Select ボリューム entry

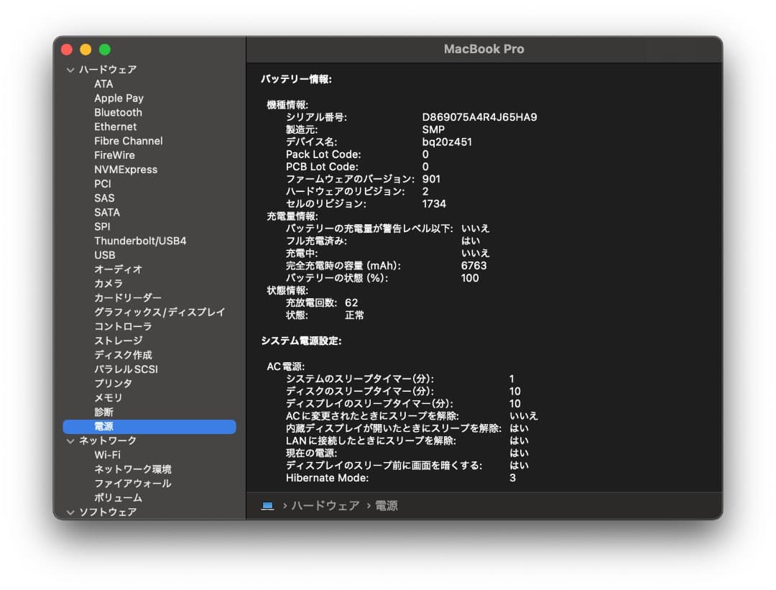coord(118,498)
